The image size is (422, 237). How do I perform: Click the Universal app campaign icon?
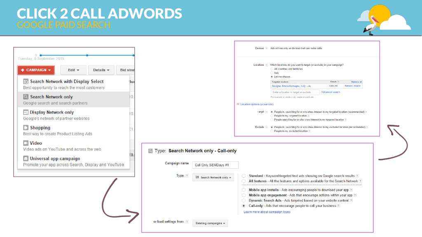pyautogui.click(x=26, y=158)
